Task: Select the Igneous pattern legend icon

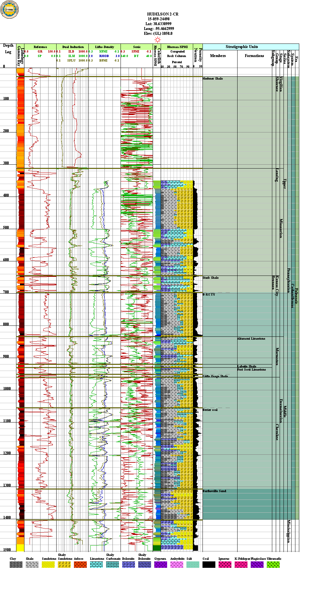Action: (x=225, y=564)
